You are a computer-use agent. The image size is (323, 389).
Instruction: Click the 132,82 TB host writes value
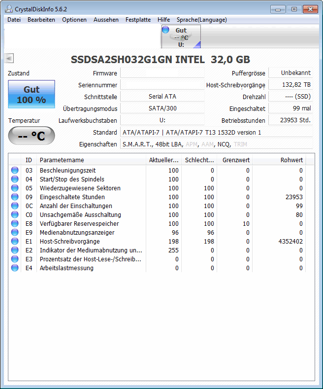291,85
